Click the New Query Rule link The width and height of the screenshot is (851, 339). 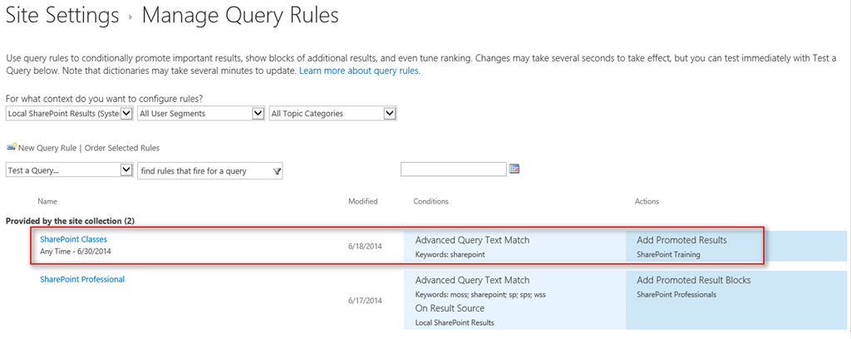[47, 148]
